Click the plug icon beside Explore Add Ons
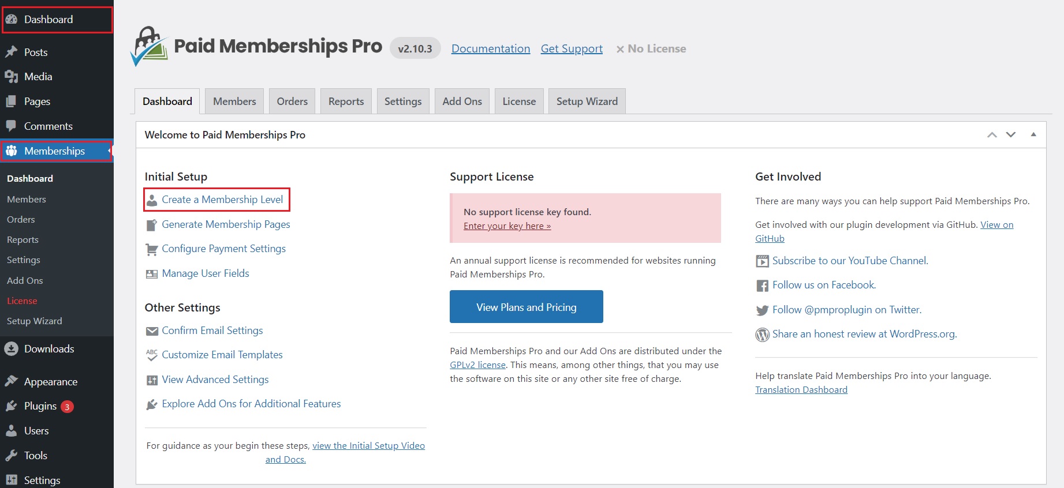 point(152,404)
